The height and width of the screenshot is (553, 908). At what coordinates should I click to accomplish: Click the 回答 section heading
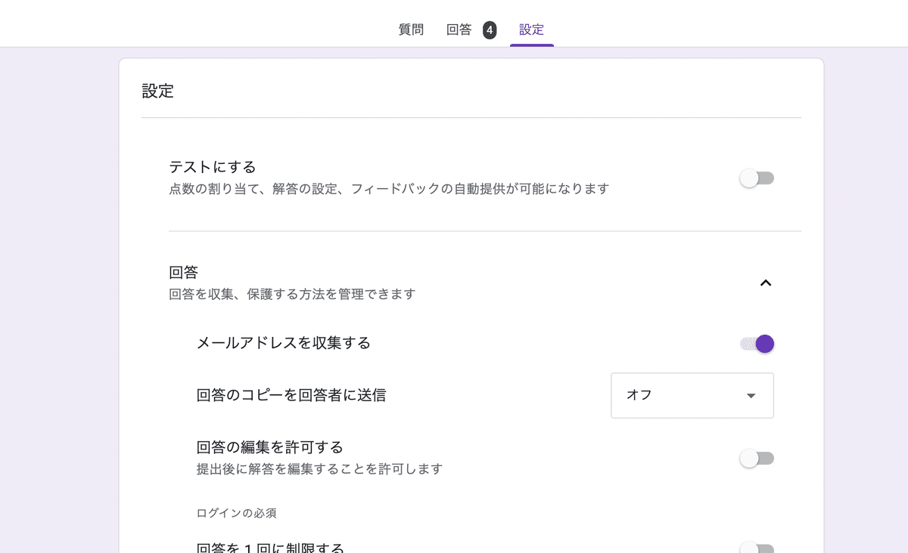(184, 272)
